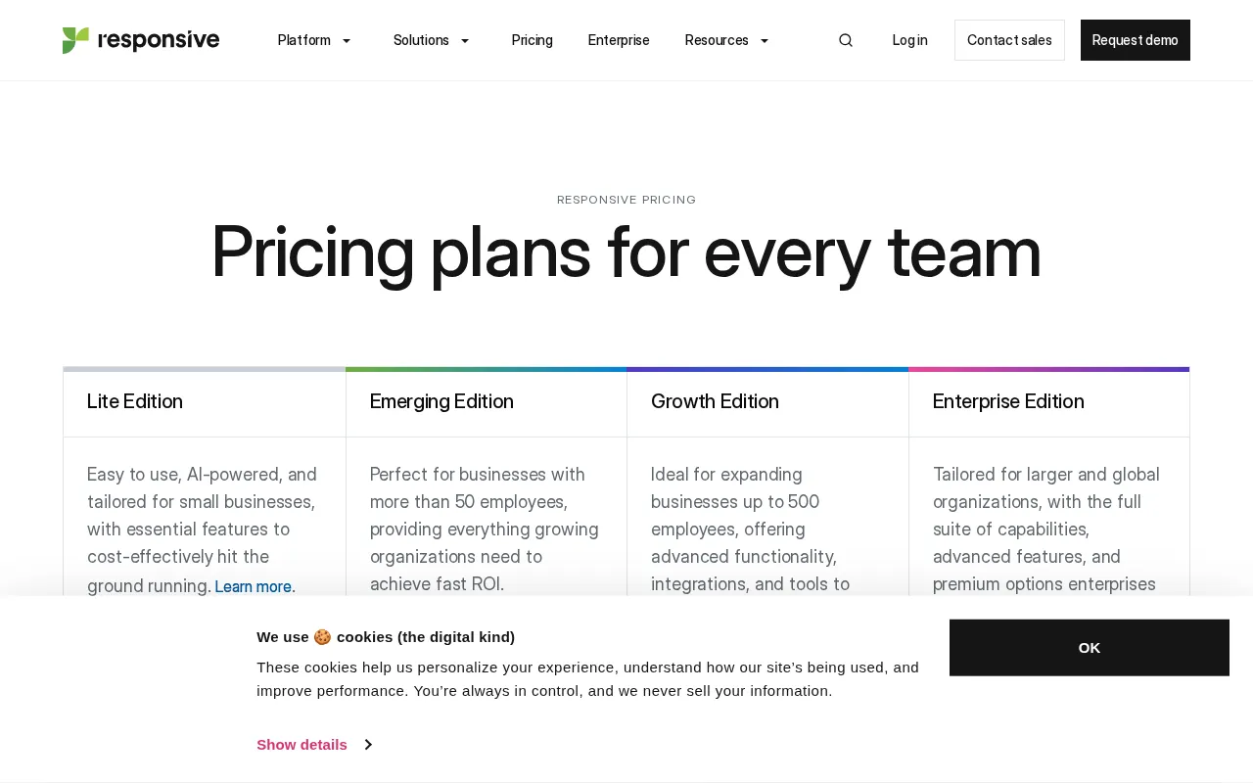This screenshot has height=783, width=1253.
Task: Open the Solutions menu label
Action: 421,40
